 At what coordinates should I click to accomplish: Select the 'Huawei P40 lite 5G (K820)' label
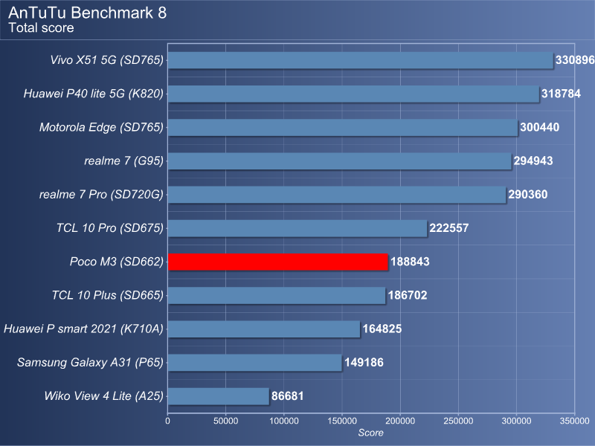point(94,94)
